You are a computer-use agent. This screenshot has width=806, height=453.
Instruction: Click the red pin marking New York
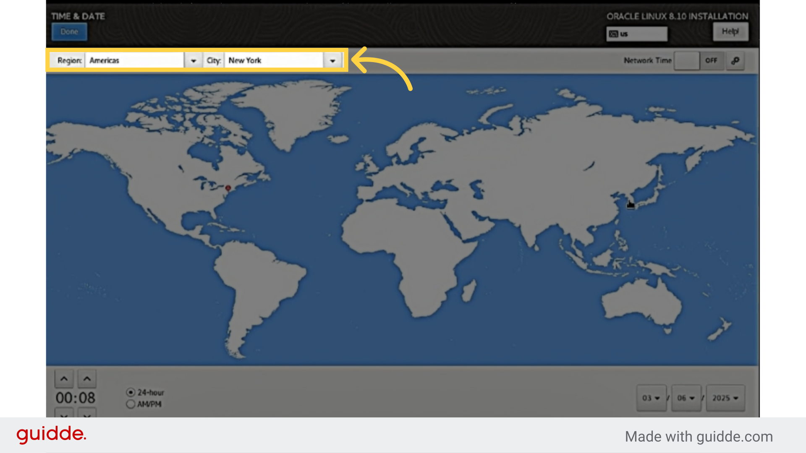228,188
